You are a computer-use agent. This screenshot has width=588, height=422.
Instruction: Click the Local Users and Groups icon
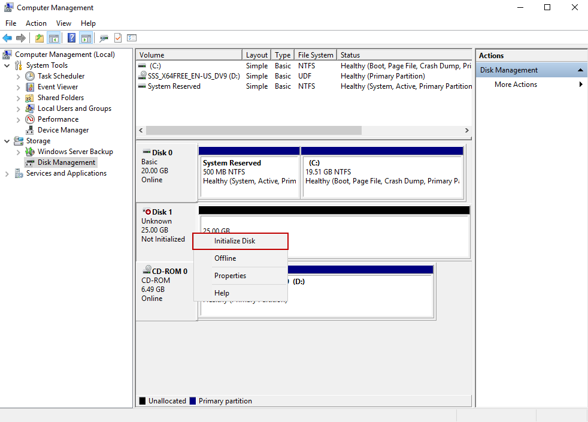coord(29,108)
